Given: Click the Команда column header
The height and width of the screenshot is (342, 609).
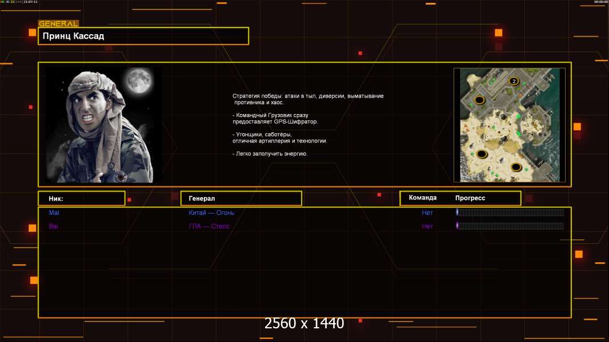Looking at the screenshot, I should tap(423, 198).
